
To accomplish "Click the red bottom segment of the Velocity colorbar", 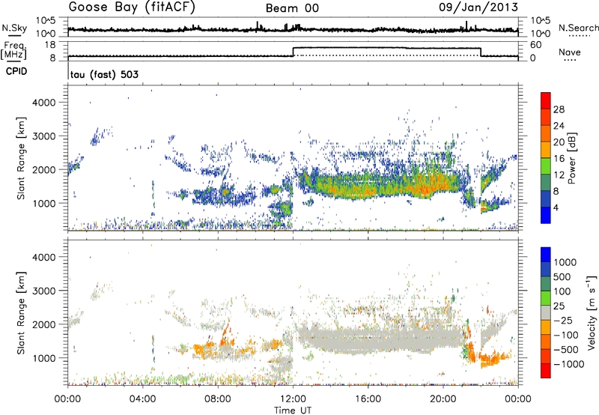I will point(546,371).
